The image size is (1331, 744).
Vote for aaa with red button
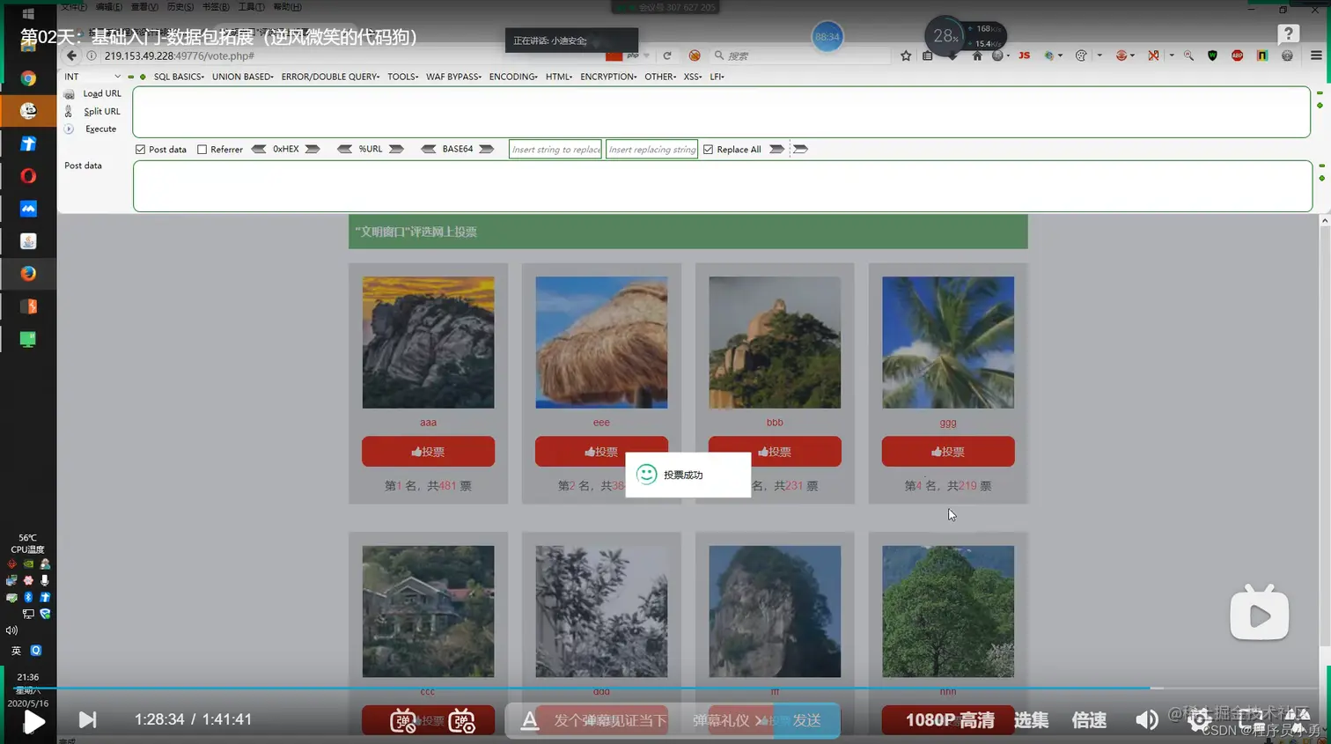(428, 452)
